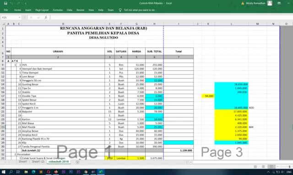293x175 pixels.
Task: Select the 'Kantong Plastik 45 x 70' cell
Action: [x=63, y=139]
